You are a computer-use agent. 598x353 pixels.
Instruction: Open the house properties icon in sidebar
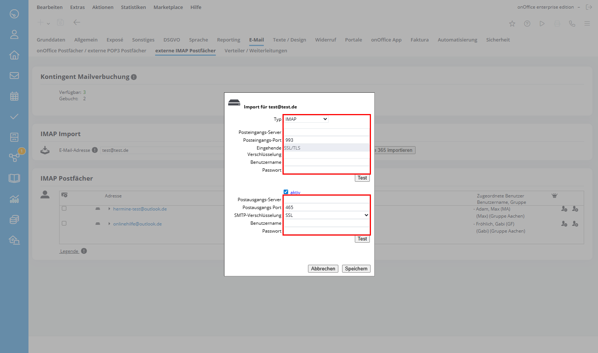14,55
